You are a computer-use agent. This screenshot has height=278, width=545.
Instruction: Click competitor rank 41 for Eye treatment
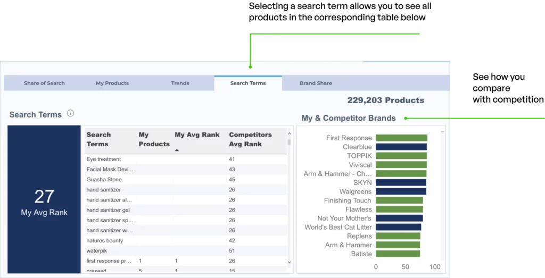point(232,159)
